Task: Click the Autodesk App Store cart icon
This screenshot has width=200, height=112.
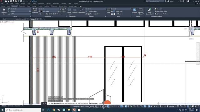Action: 181,1
